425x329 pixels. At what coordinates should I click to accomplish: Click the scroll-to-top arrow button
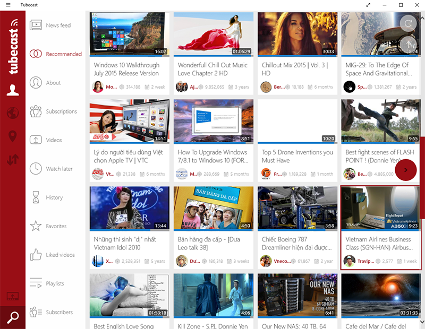(x=409, y=45)
